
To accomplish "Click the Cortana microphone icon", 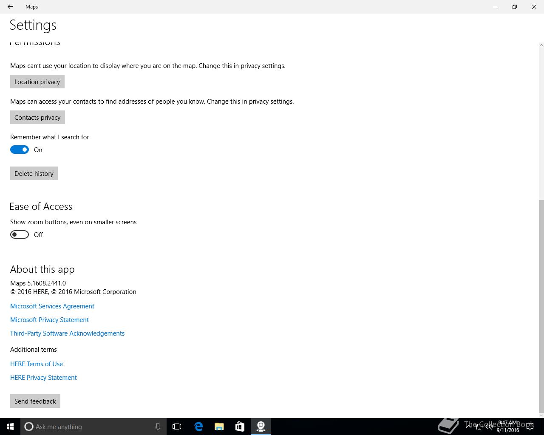I will [158, 427].
